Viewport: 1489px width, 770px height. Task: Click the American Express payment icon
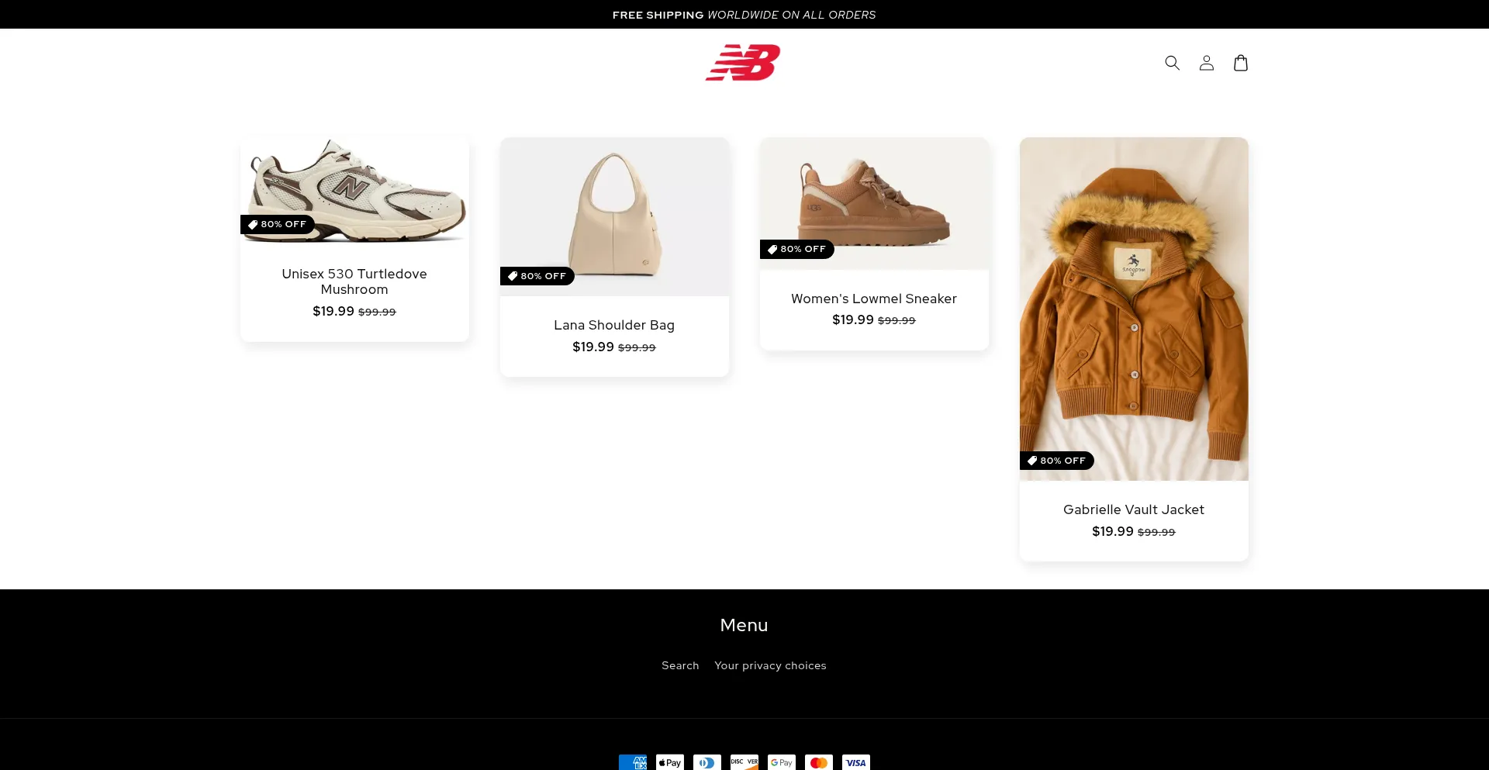pos(633,763)
